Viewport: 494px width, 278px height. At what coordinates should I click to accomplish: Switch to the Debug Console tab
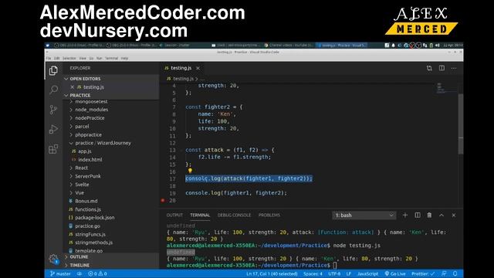click(234, 215)
